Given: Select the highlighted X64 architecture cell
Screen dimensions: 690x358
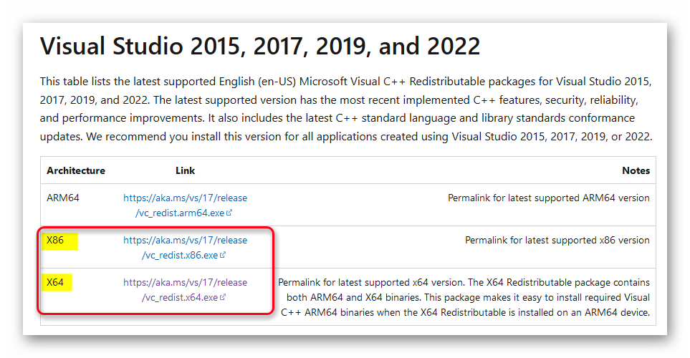Looking at the screenshot, I should click(56, 283).
